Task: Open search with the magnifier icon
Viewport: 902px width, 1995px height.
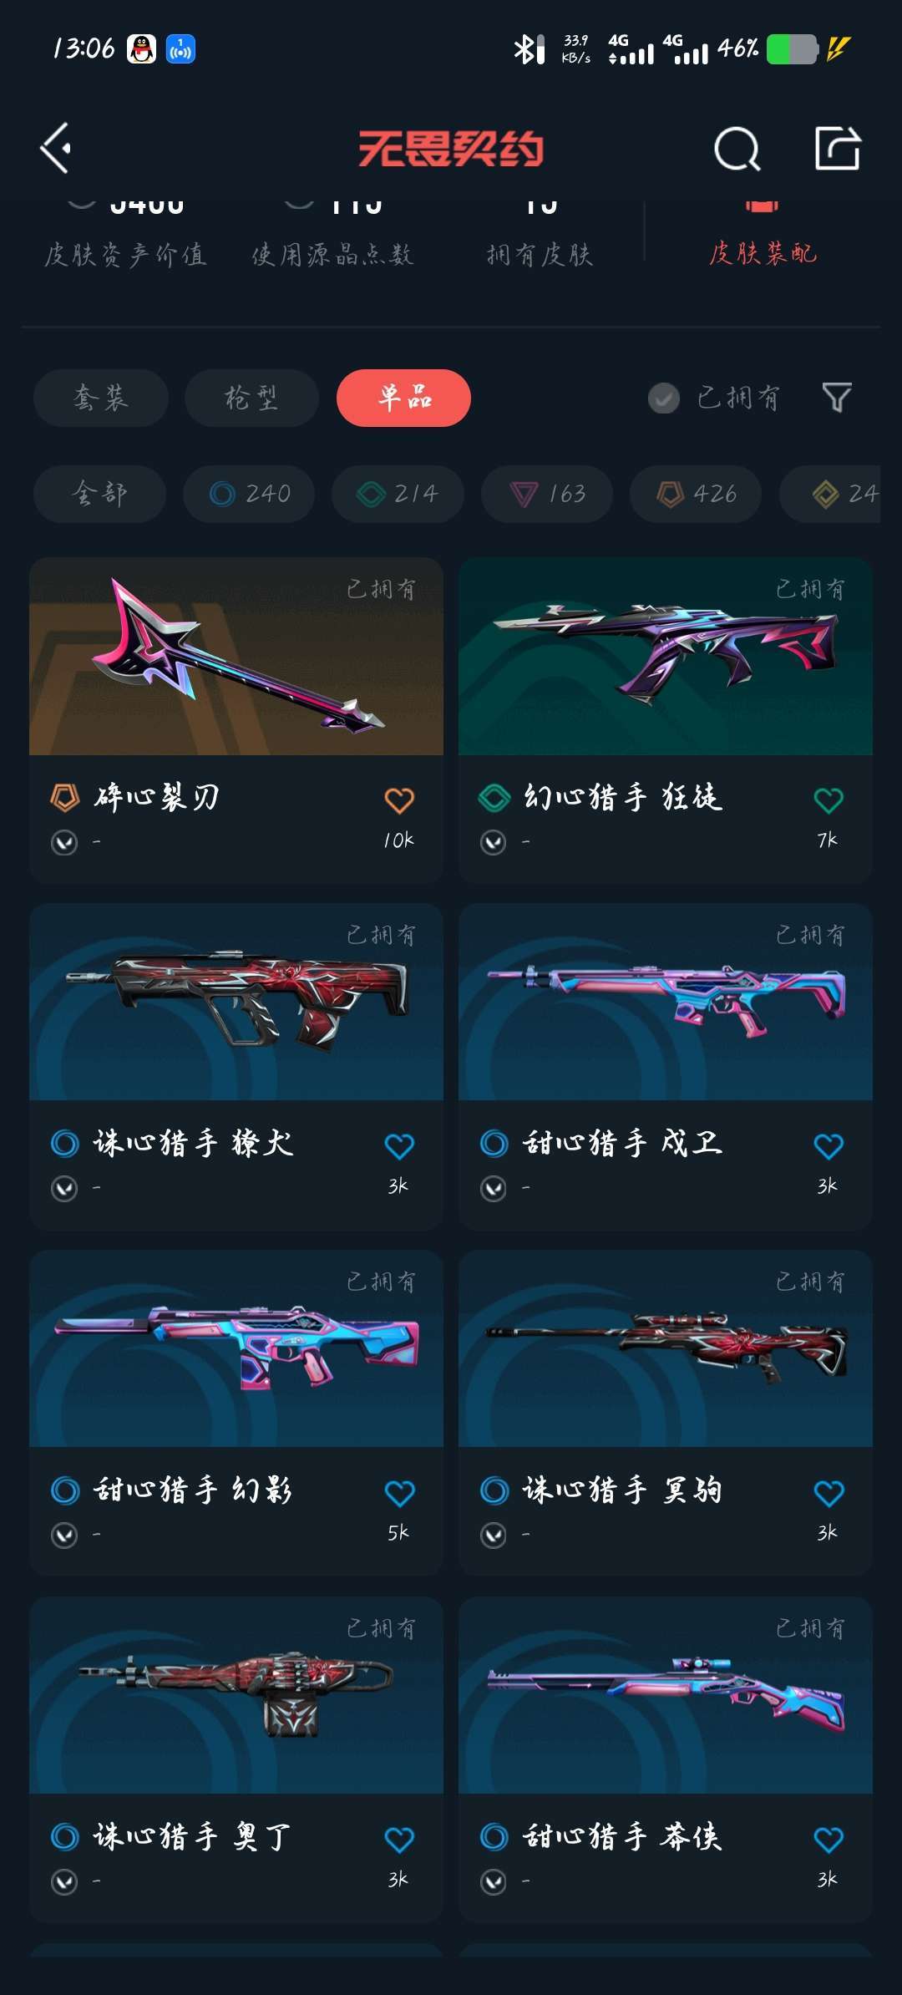Action: [737, 150]
